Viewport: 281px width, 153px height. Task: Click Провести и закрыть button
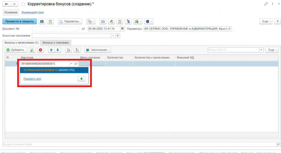(19, 21)
